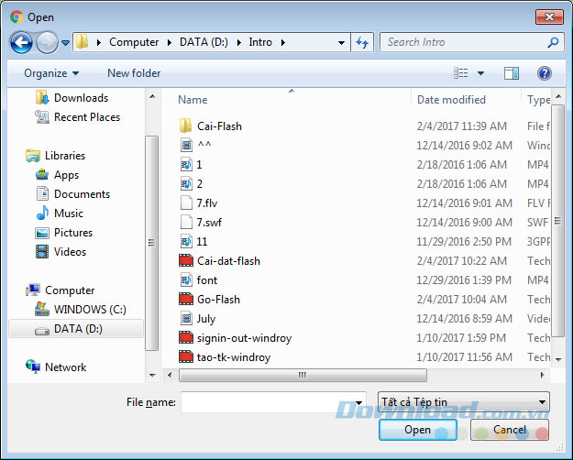
Task: Click the New folder toolbar button
Action: pos(134,73)
